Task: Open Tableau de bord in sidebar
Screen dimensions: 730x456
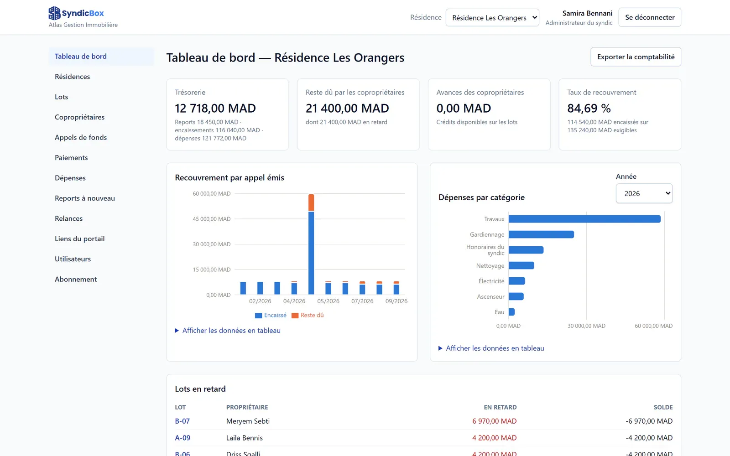Action: point(101,57)
